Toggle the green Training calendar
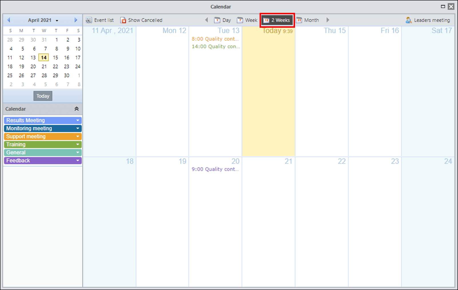 (43, 145)
